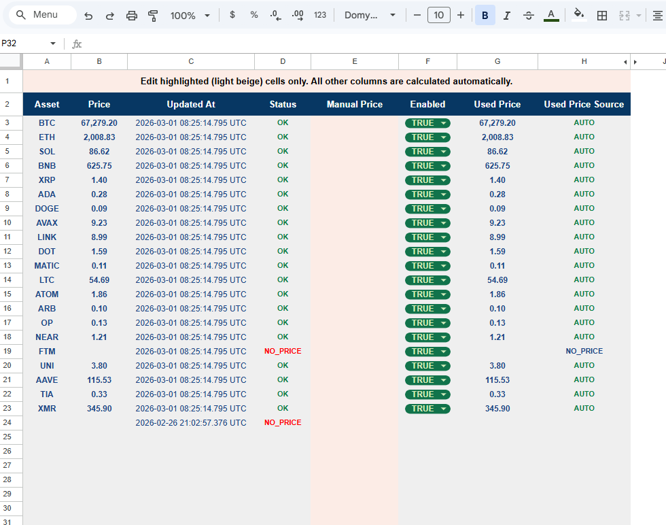Image resolution: width=666 pixels, height=525 pixels.
Task: Decrease font size with the minus button
Action: coord(417,14)
